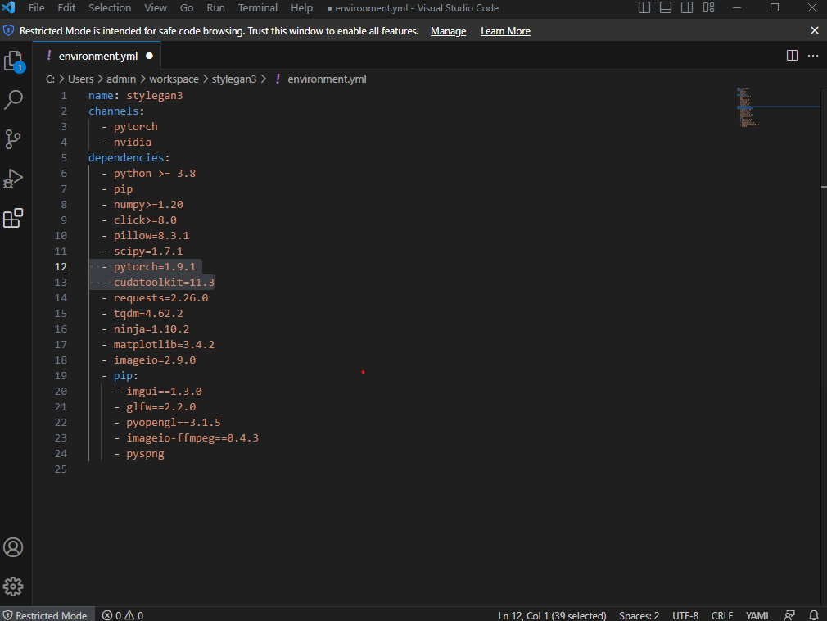Change end of line sequence CRLF
The height and width of the screenshot is (621, 827).
click(x=722, y=615)
